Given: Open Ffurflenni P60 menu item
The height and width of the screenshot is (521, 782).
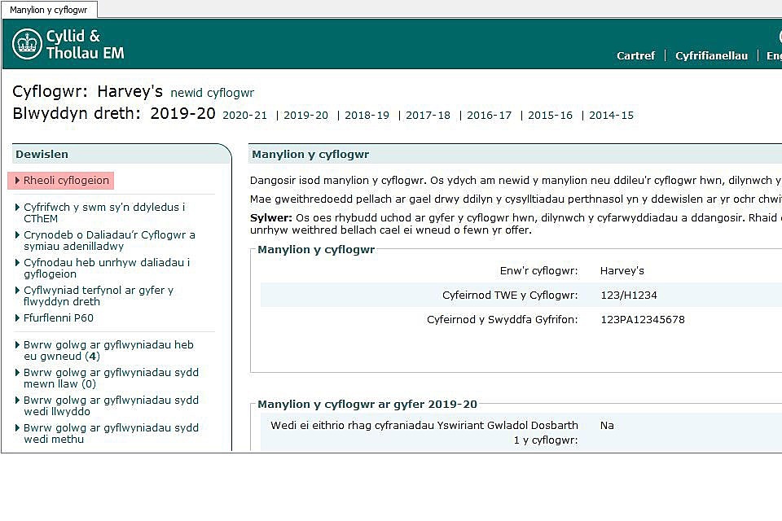Looking at the screenshot, I should coord(59,318).
